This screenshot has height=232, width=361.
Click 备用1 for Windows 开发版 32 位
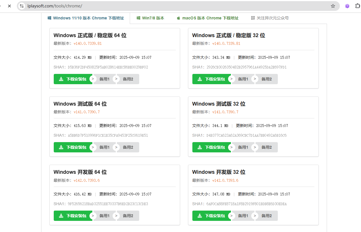243,216
